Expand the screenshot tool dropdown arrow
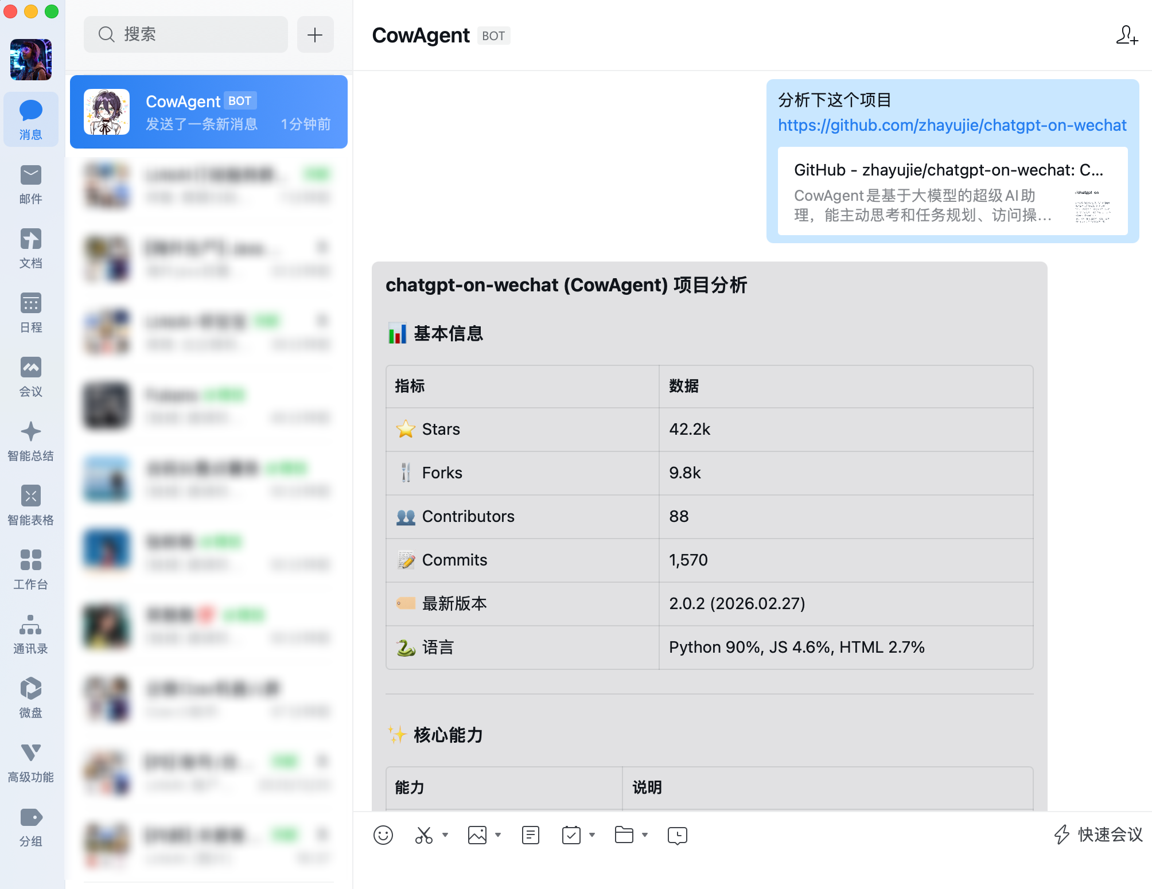Image resolution: width=1152 pixels, height=889 pixels. click(445, 835)
